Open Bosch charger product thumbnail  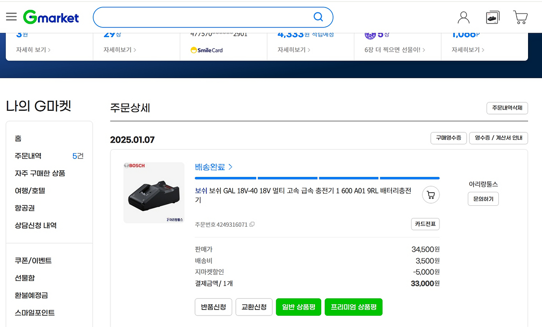tap(154, 193)
